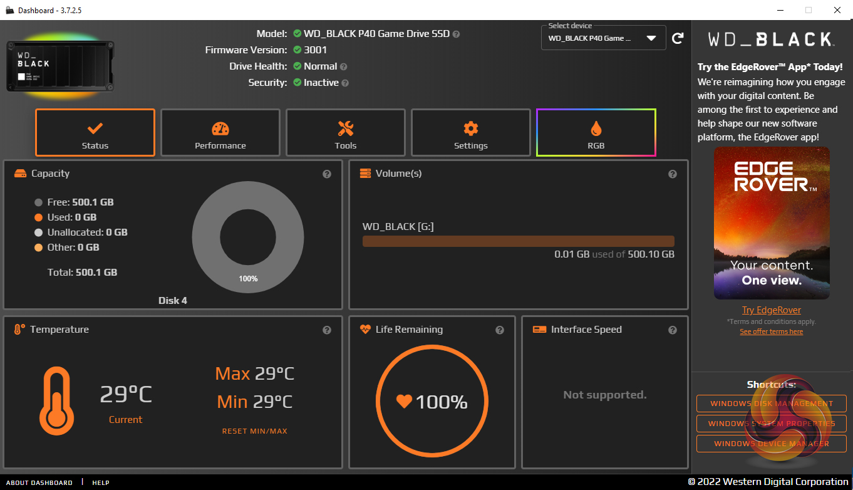The image size is (853, 490).
Task: Click the Try EdgeRover link
Action: coord(772,310)
